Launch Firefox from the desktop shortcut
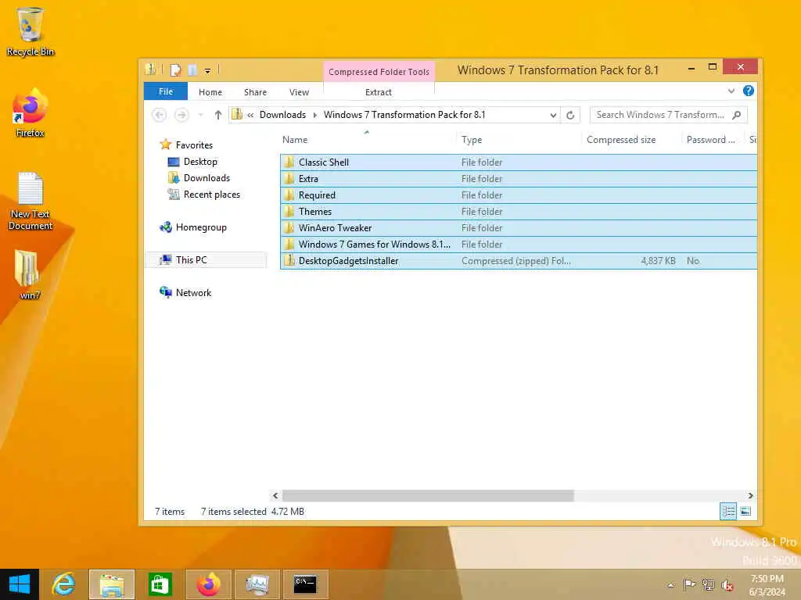 click(30, 113)
